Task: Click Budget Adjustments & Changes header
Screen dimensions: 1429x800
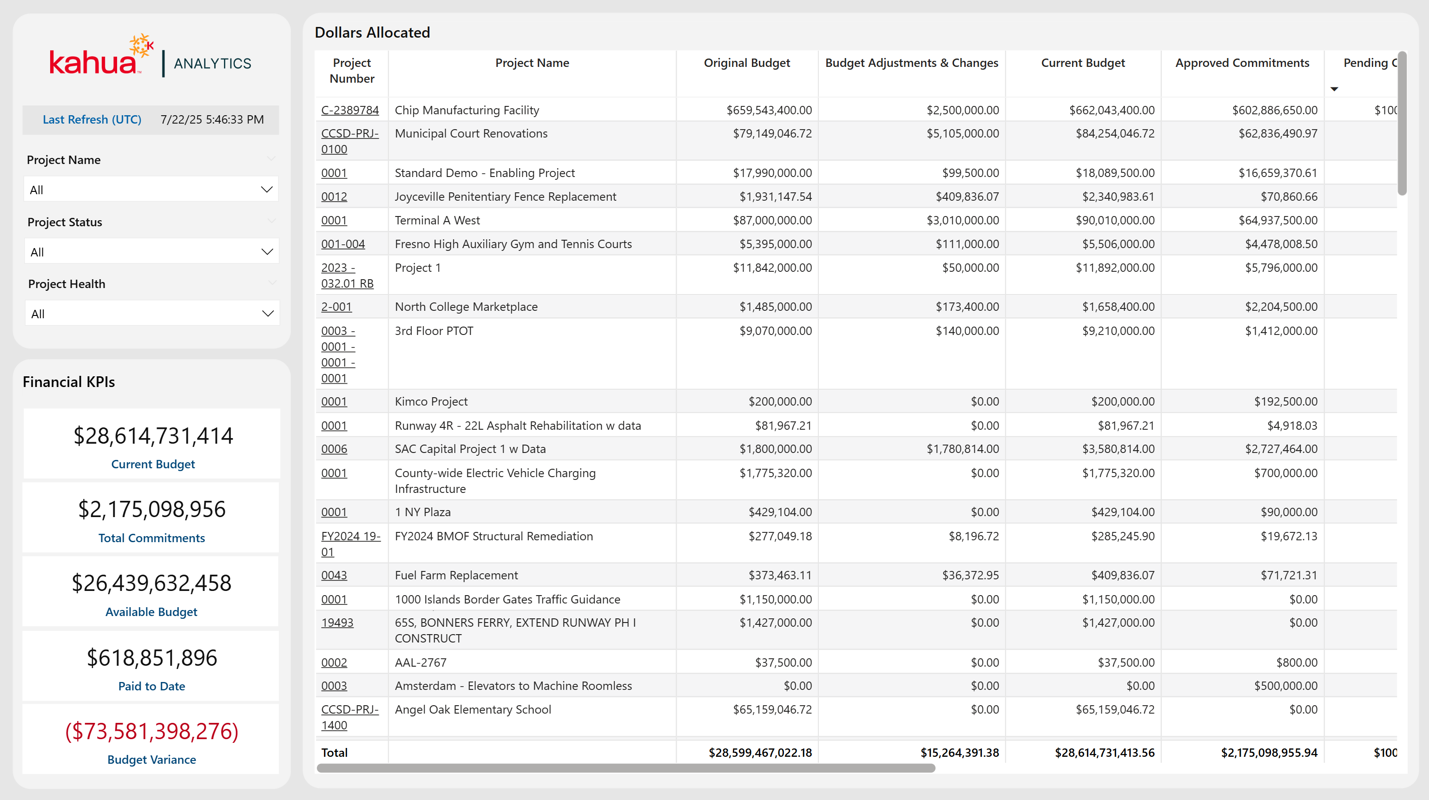Action: (x=911, y=63)
